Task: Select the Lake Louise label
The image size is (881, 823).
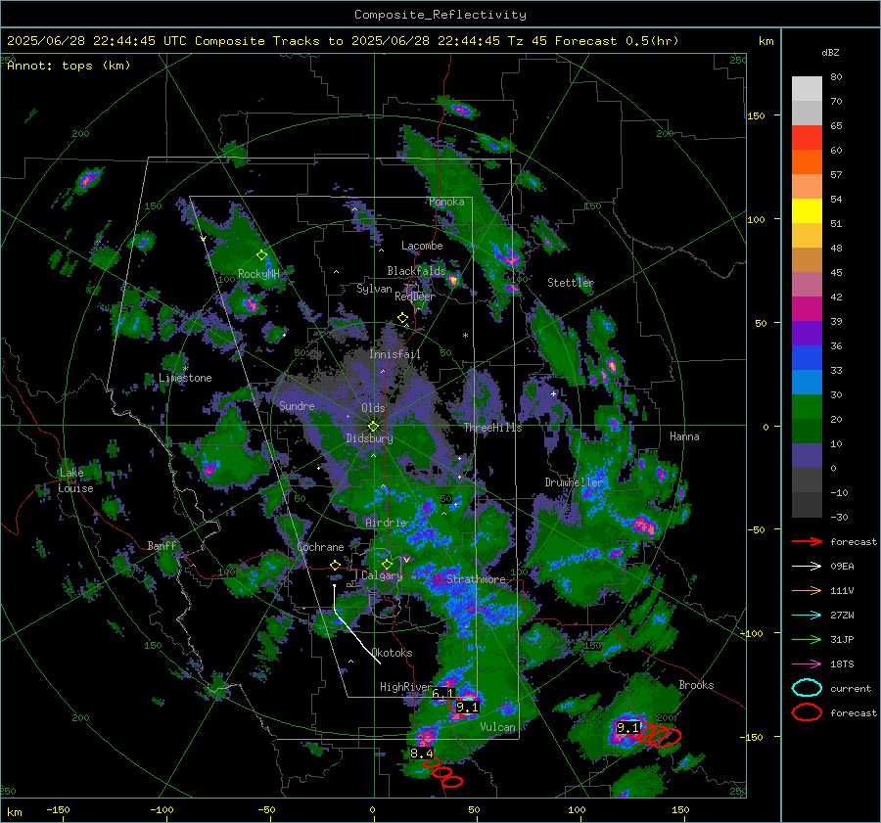Action: coord(75,480)
